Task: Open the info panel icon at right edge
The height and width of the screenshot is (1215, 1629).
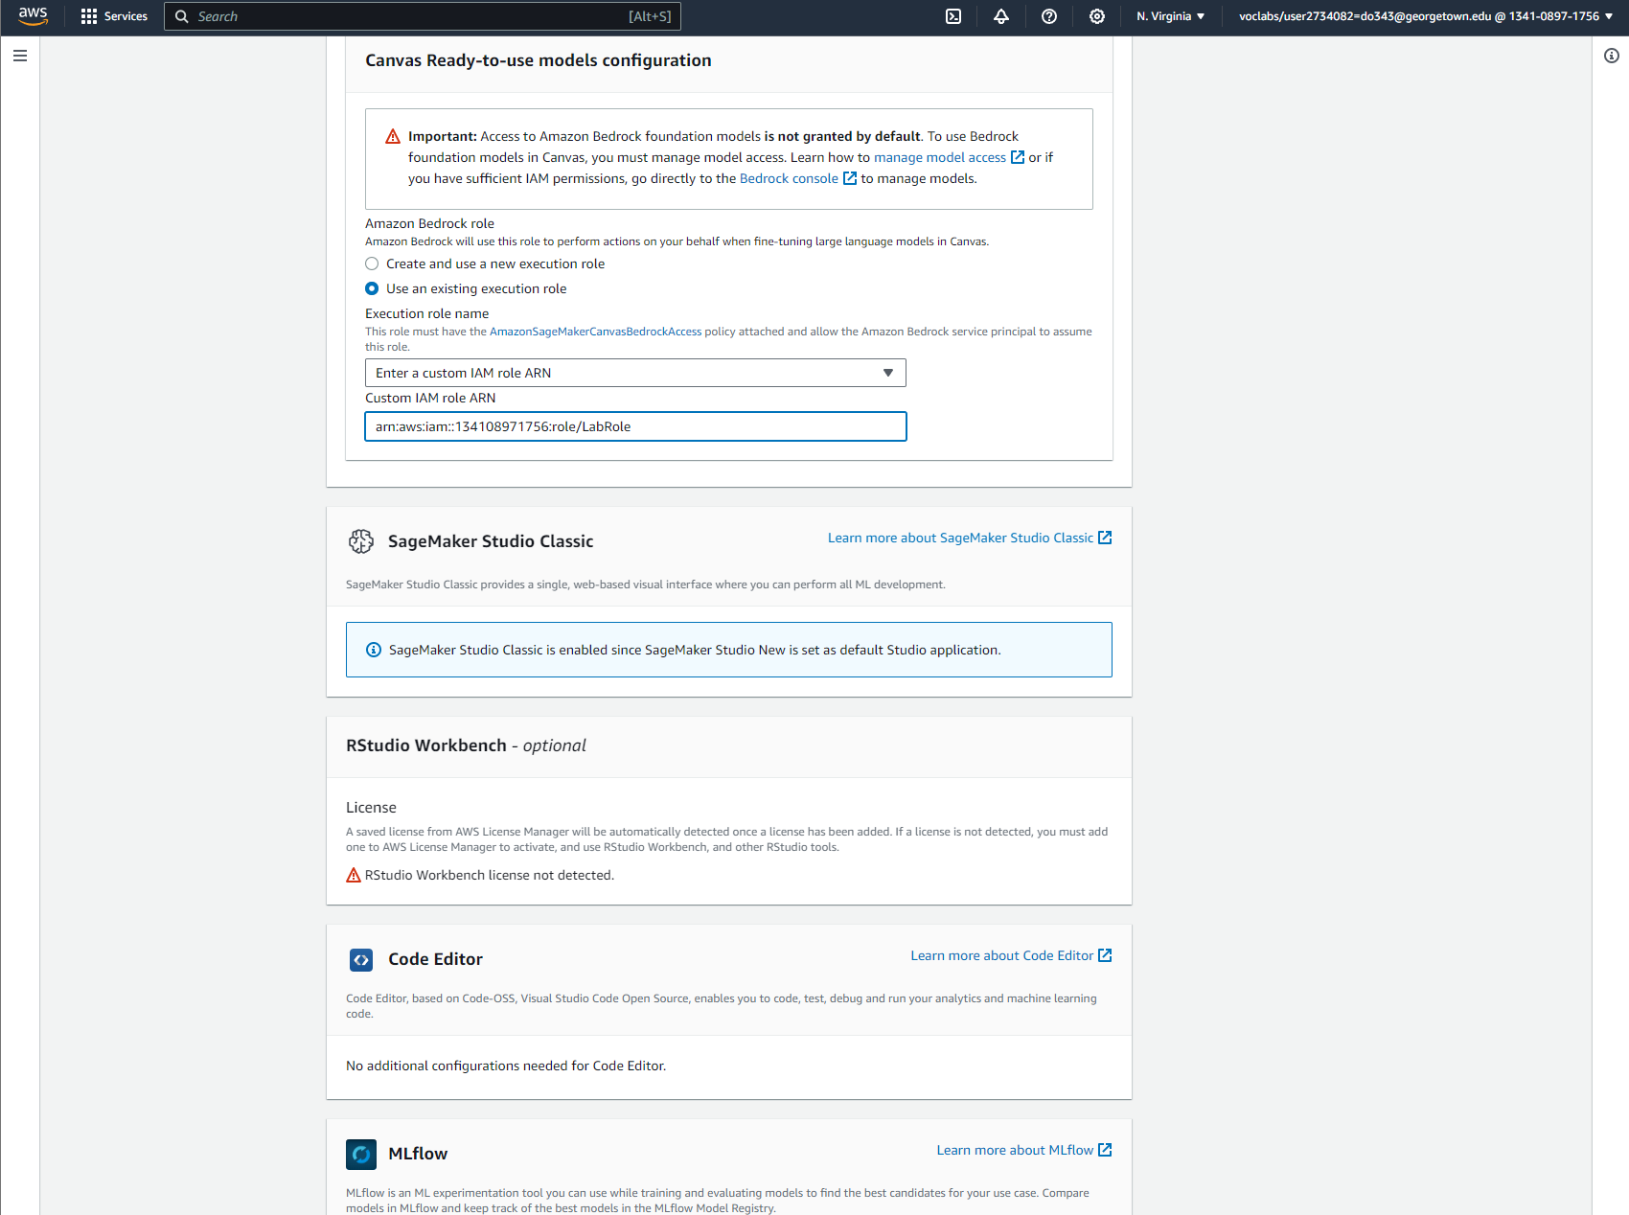Action: coord(1612,56)
